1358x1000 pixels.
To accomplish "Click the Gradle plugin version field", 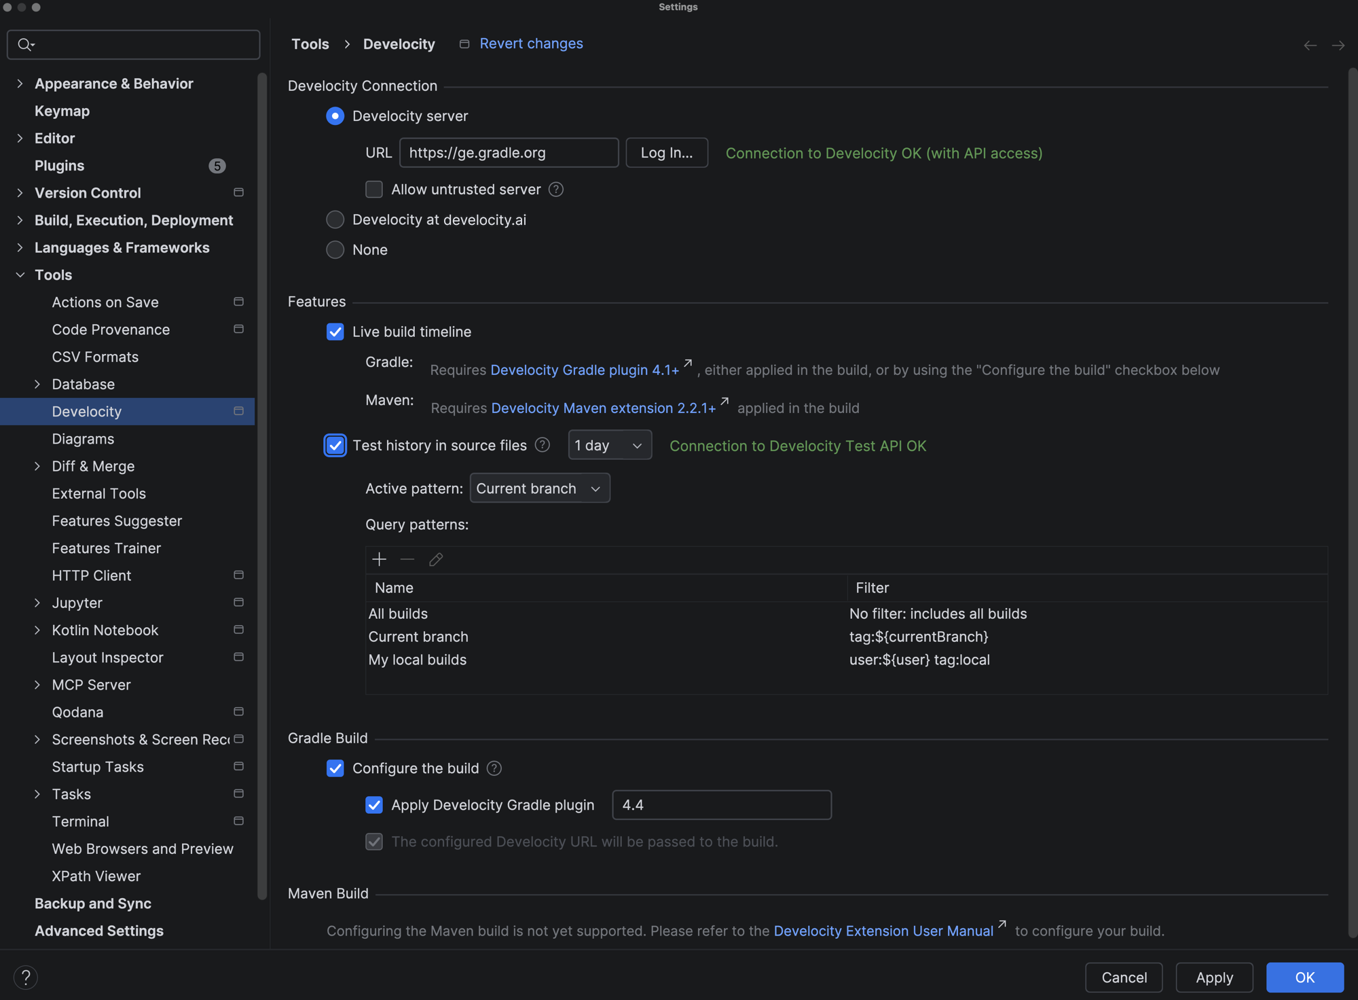I will click(x=722, y=805).
